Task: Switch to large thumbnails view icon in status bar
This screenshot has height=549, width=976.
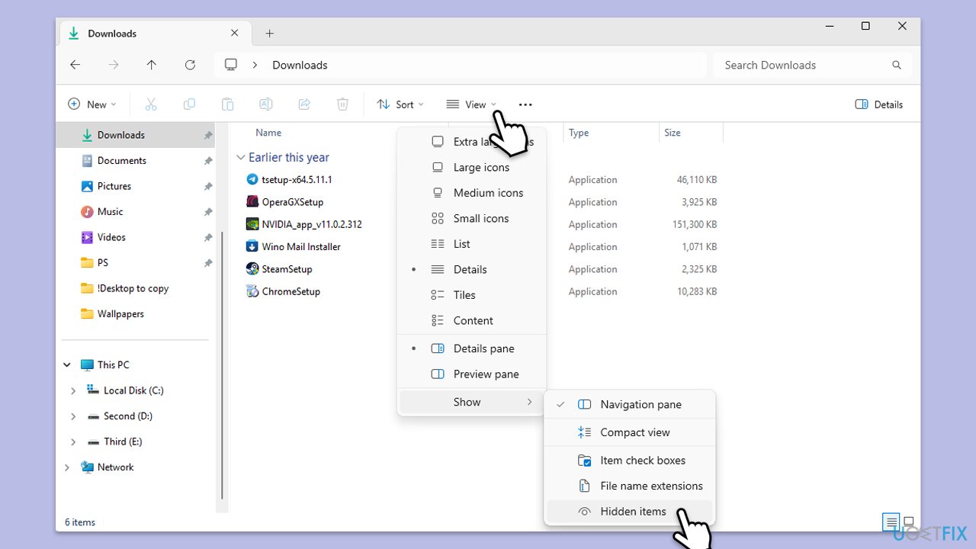Action: click(908, 522)
